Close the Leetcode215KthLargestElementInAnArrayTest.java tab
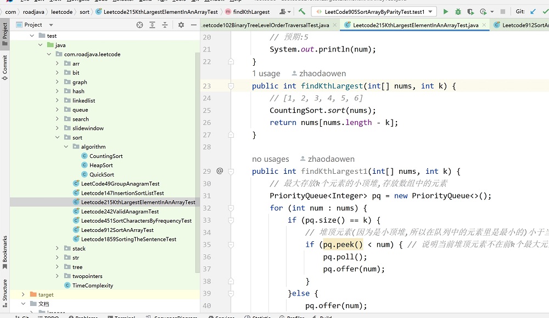 coord(484,25)
